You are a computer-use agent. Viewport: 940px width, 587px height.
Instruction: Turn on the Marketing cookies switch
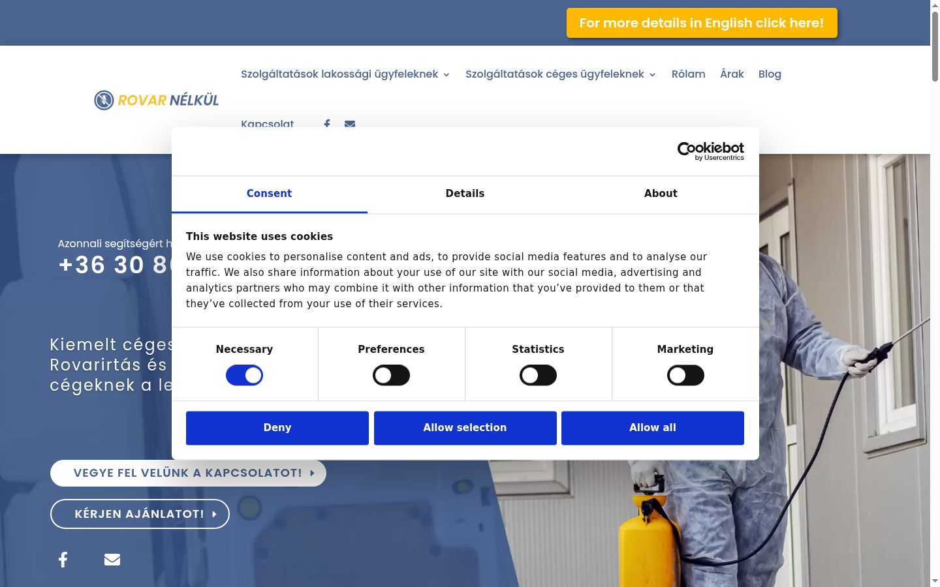(x=685, y=375)
